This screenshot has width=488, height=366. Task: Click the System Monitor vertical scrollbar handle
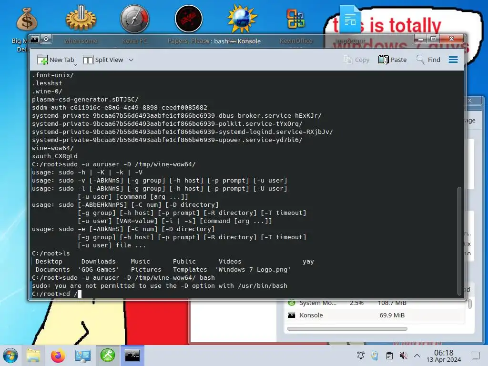470,304
